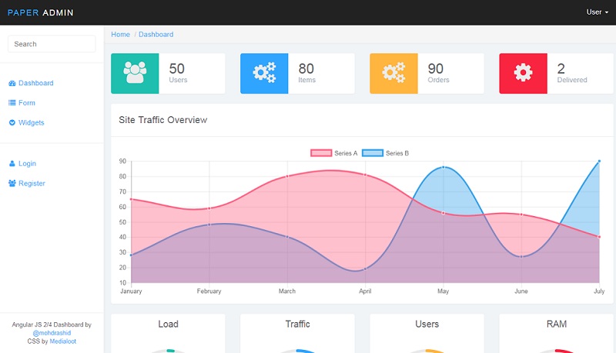Click the '2' Delivered count
This screenshot has width=616, height=353.
(561, 68)
